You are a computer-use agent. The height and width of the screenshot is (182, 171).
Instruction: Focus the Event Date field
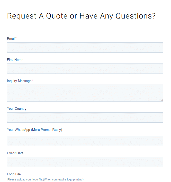pyautogui.click(x=85, y=162)
